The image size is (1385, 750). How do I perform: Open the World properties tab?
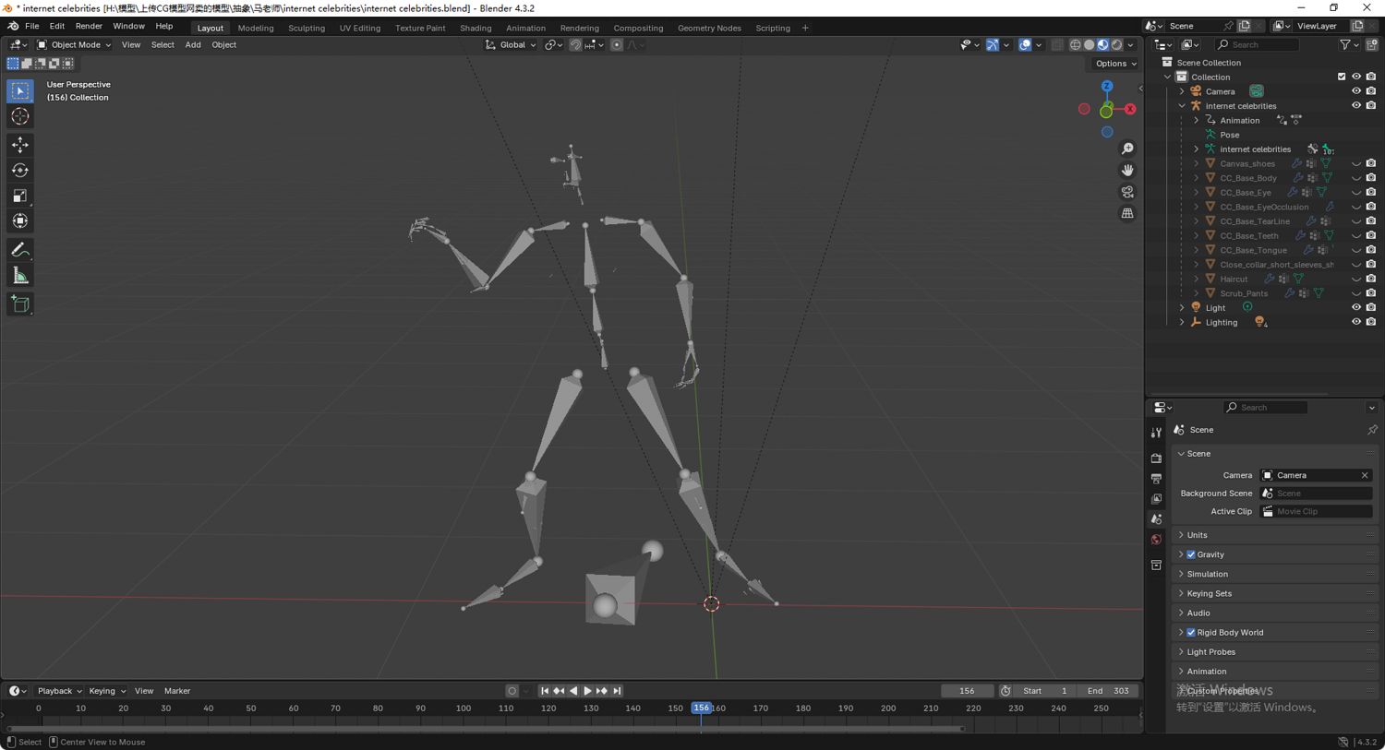coord(1156,540)
